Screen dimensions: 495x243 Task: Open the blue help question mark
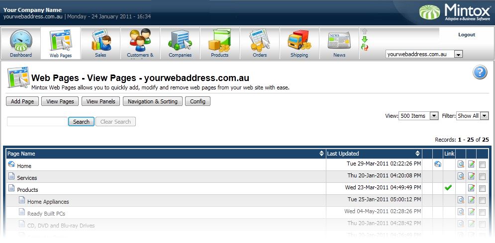point(480,72)
